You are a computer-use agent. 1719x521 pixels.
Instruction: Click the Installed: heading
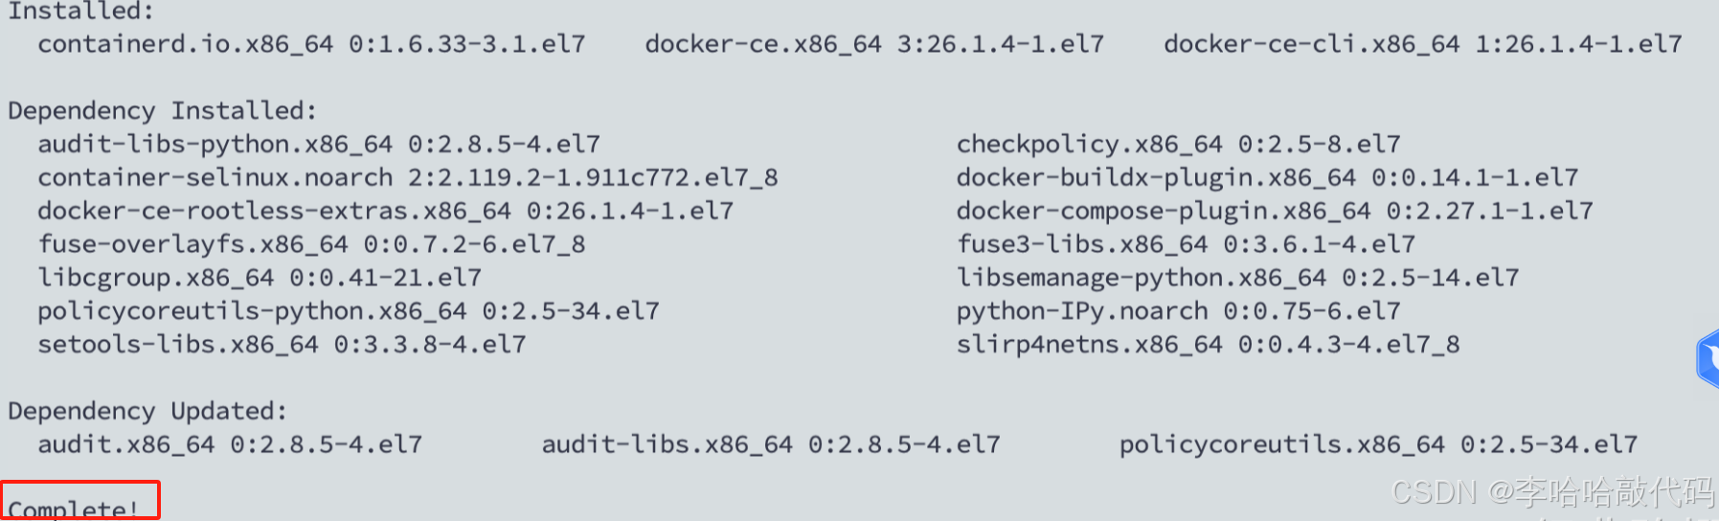tap(81, 11)
